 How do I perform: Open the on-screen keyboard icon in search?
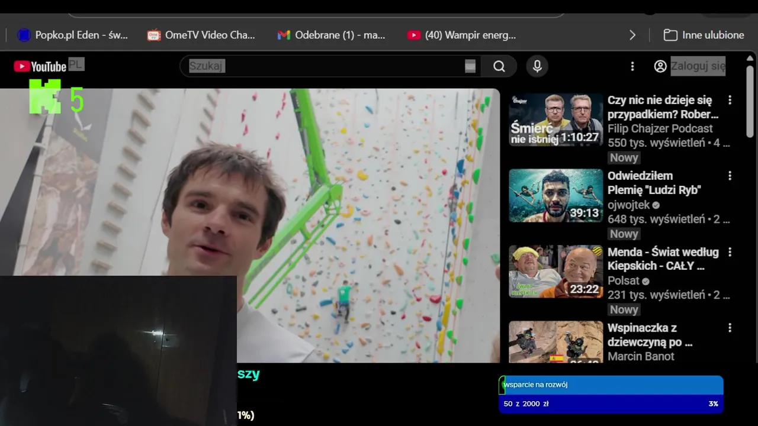tap(470, 66)
